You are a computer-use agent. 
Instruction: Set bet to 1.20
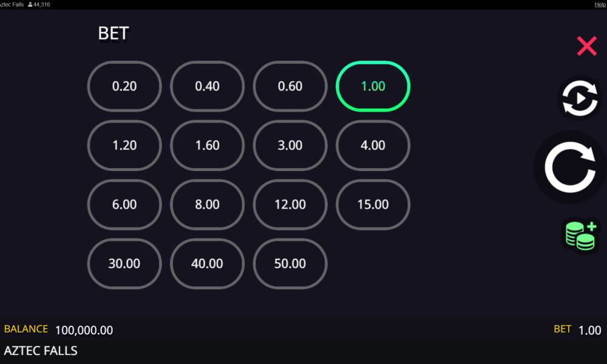point(124,146)
